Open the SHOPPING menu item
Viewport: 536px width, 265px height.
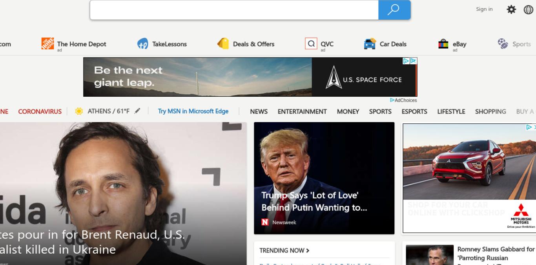[x=490, y=112]
